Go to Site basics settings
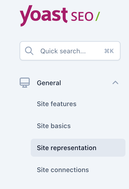Screen dimensions: 129x189 (54, 126)
